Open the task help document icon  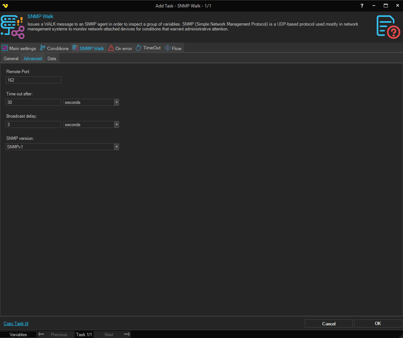[388, 27]
